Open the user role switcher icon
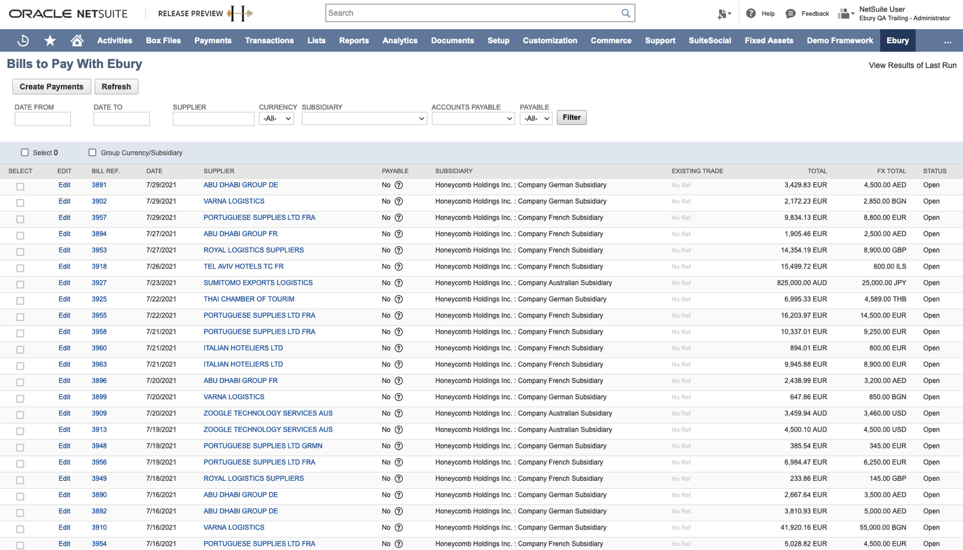 pyautogui.click(x=846, y=13)
